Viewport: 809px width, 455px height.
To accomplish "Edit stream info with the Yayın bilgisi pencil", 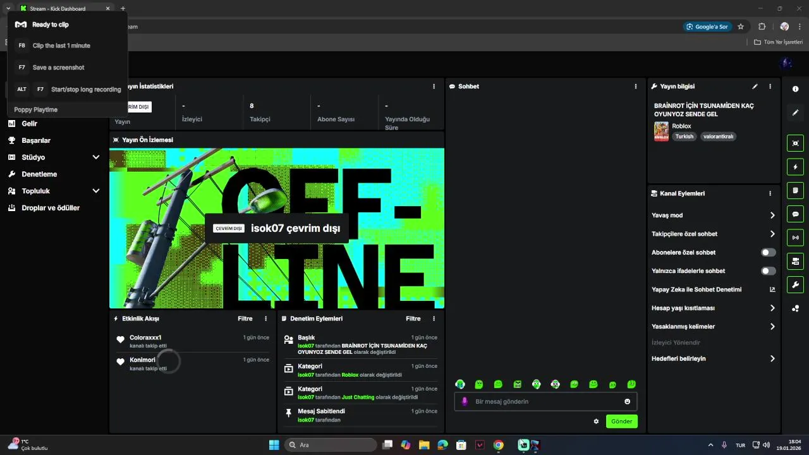I will [x=755, y=87].
